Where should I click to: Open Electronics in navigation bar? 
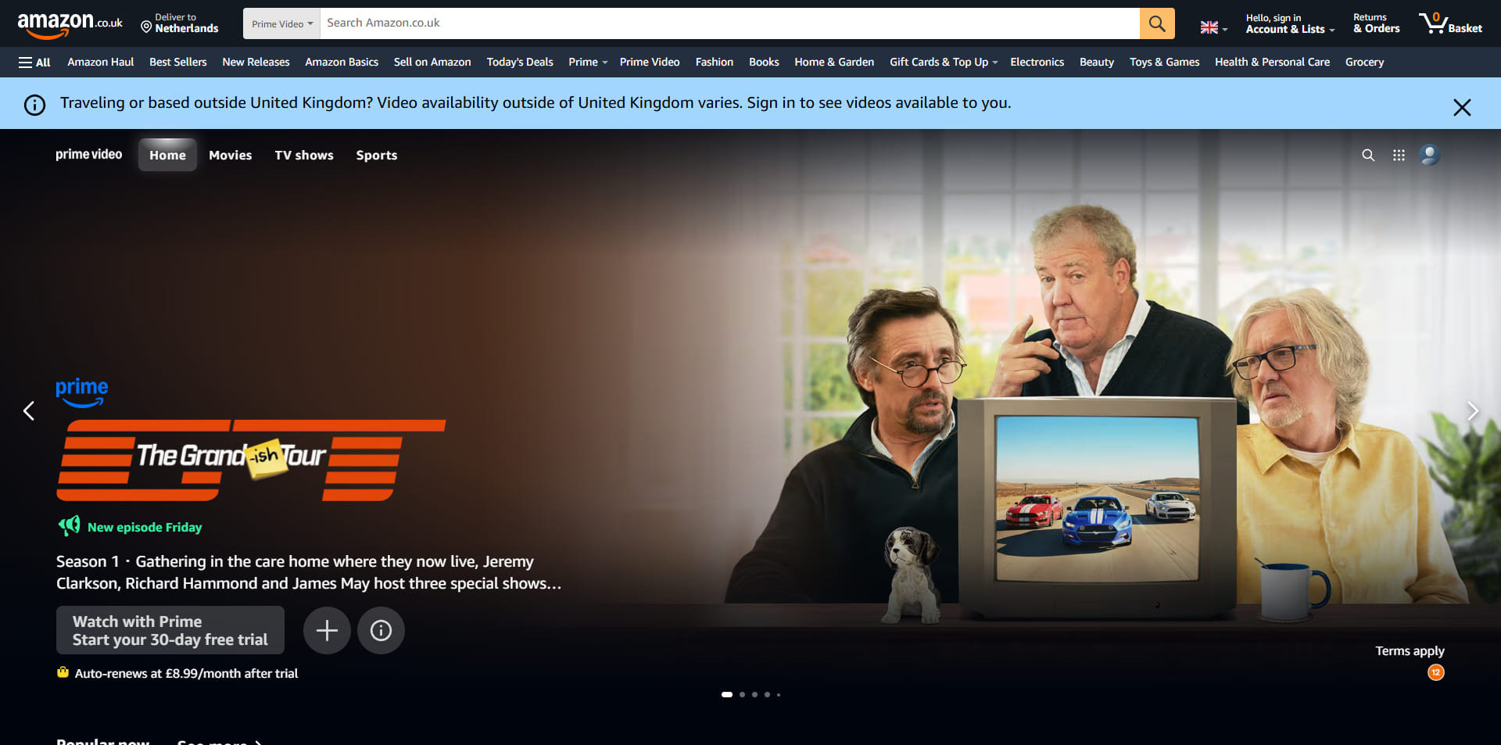point(1037,62)
